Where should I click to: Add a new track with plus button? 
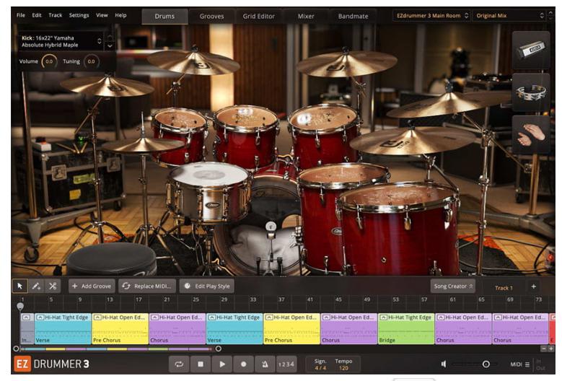tap(533, 286)
